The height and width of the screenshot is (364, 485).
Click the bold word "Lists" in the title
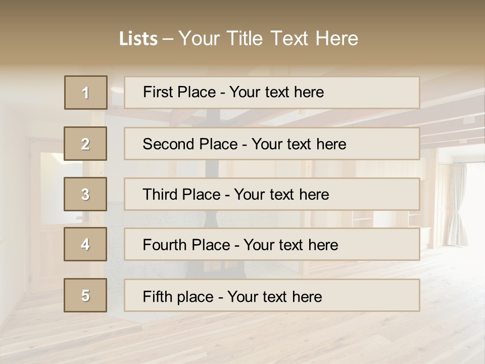[x=138, y=39]
